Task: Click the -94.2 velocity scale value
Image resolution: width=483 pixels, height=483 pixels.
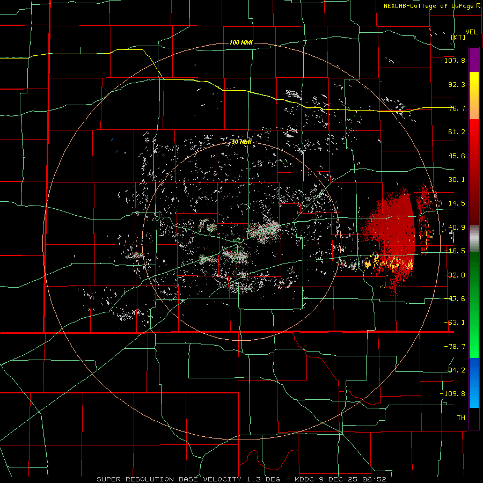Action: 455,370
